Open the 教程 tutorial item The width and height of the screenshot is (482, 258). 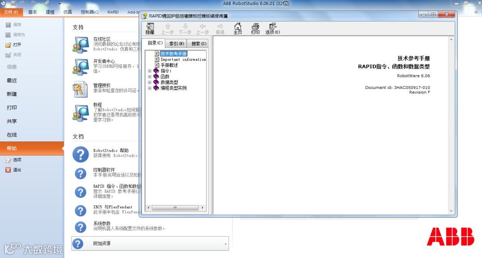[105, 112]
